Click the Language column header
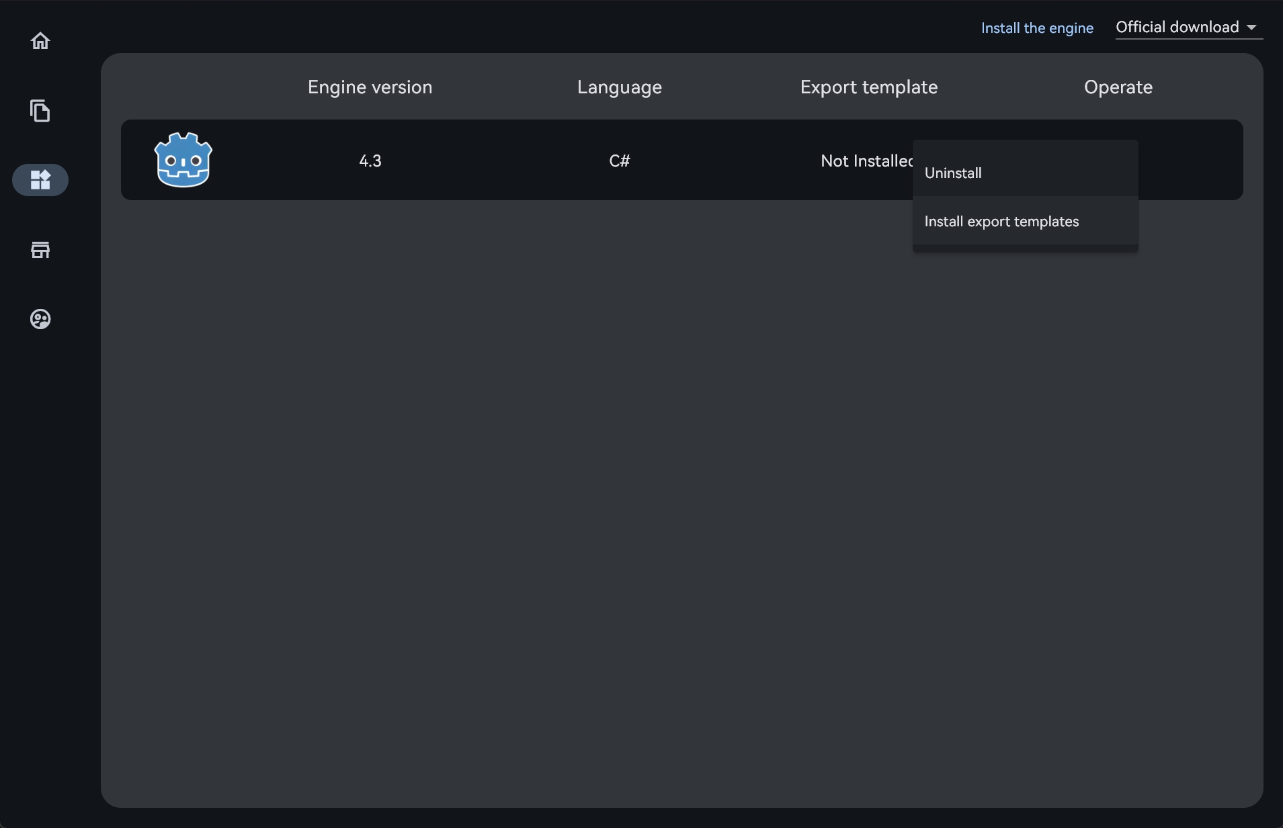Screen dimensions: 1283x828 pos(619,87)
